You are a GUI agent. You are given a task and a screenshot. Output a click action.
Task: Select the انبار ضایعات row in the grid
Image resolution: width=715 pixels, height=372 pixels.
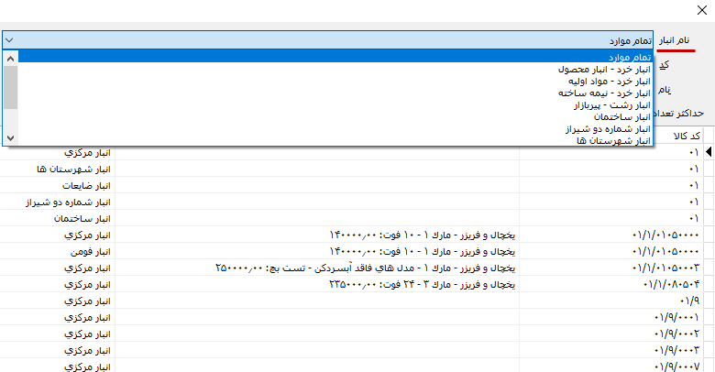point(87,186)
